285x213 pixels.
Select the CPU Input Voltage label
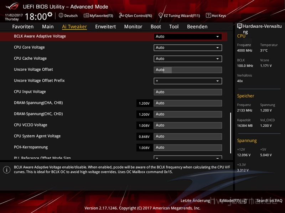[x=30, y=92]
